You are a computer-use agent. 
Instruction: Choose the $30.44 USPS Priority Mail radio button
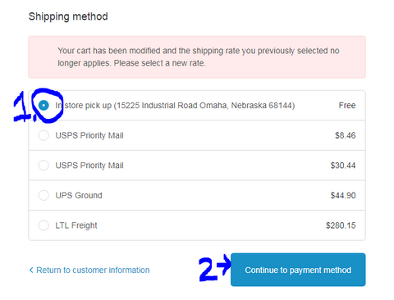point(44,166)
